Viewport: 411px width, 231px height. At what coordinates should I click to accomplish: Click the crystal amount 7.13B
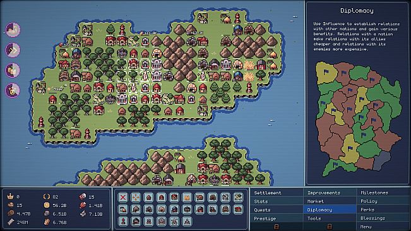pos(96,214)
